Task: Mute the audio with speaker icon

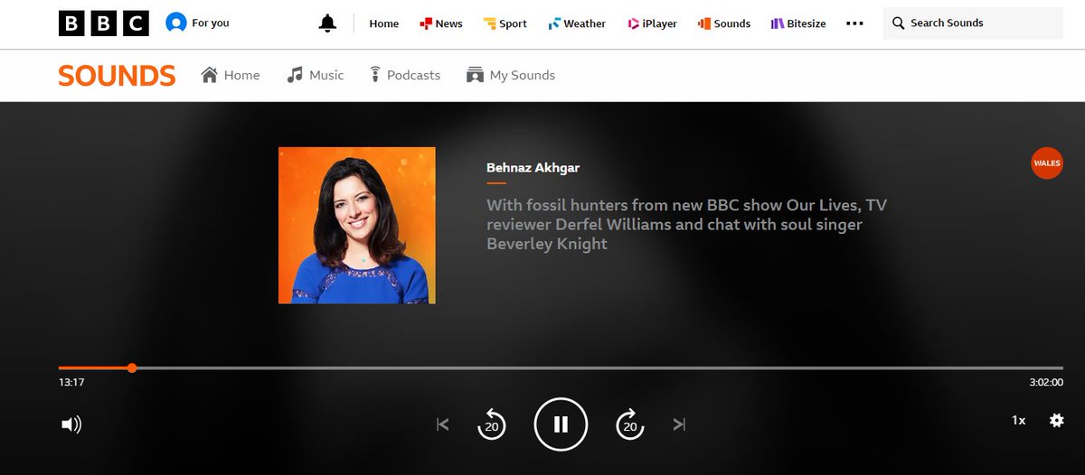Action: [71, 424]
